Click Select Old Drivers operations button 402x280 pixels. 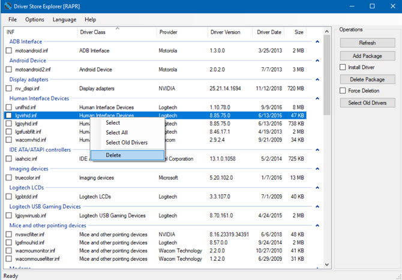pyautogui.click(x=367, y=103)
